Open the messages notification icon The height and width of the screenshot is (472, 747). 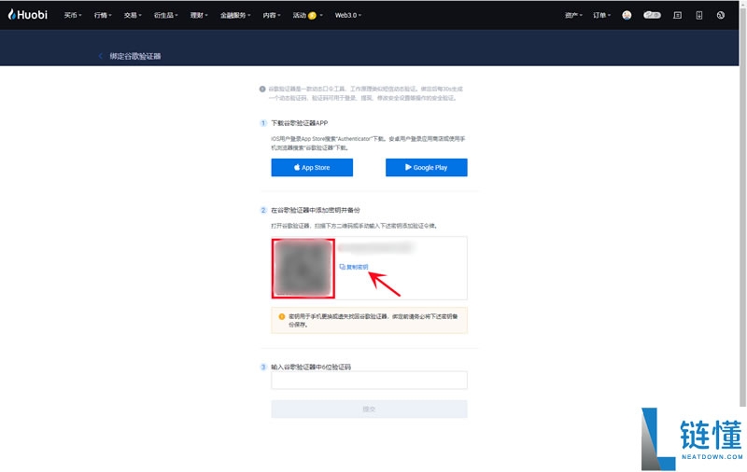point(677,15)
